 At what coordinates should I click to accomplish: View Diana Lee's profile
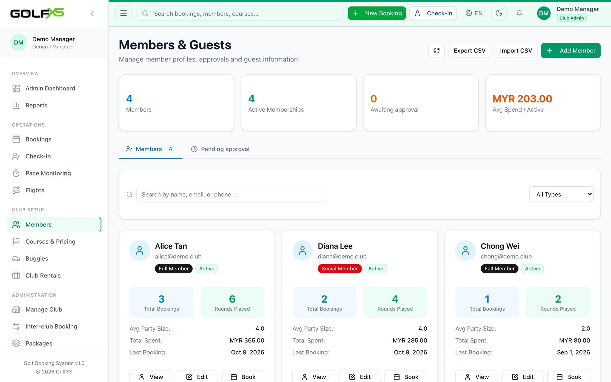[x=314, y=377]
